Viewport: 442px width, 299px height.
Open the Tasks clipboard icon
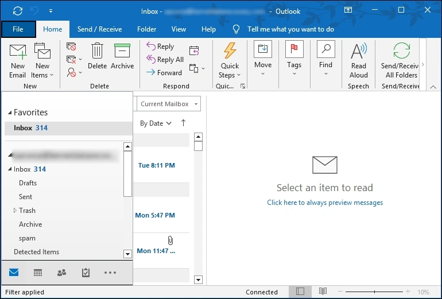pos(86,273)
